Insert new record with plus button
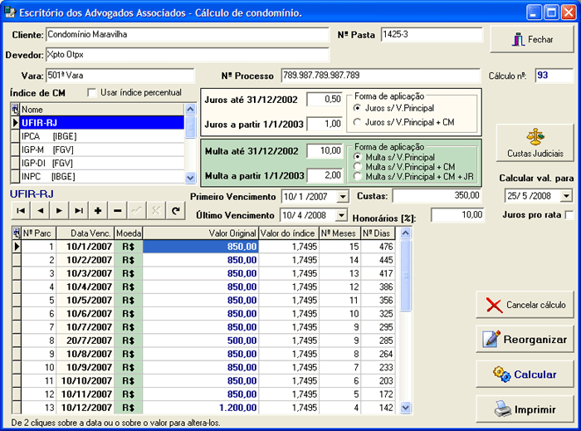Viewport: 581px width, 431px height. click(x=98, y=210)
